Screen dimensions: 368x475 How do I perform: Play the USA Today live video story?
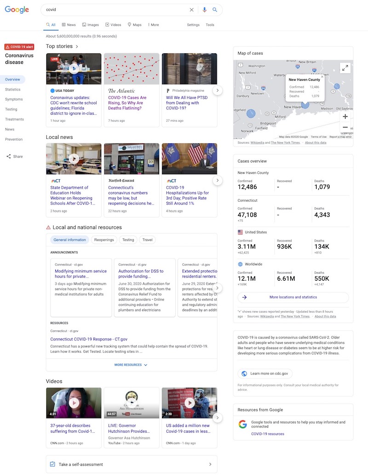tap(74, 69)
